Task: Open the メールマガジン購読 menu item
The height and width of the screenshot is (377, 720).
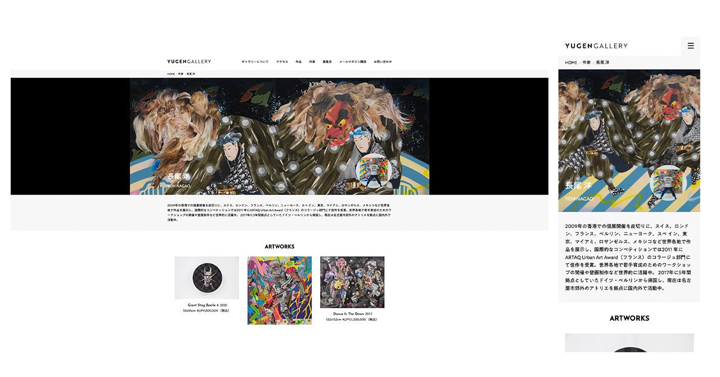Action: coord(353,61)
